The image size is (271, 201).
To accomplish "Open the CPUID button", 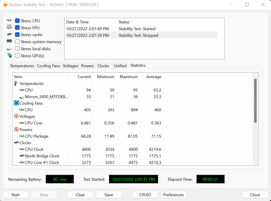I will [x=145, y=195].
